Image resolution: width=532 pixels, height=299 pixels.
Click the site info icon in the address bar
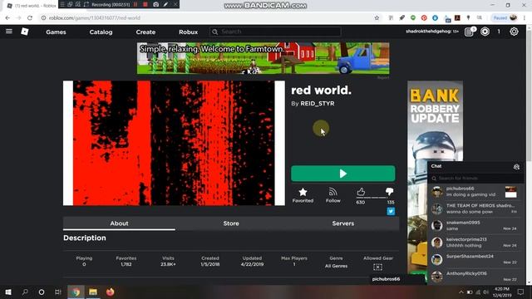(x=43, y=18)
